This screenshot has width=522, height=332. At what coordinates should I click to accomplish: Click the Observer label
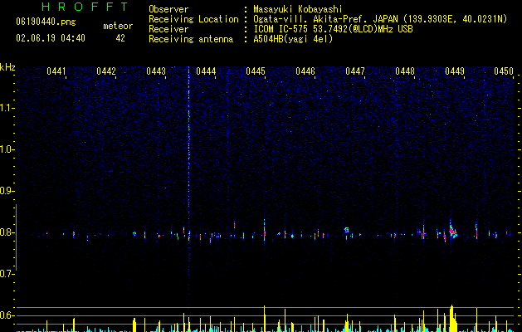point(168,9)
